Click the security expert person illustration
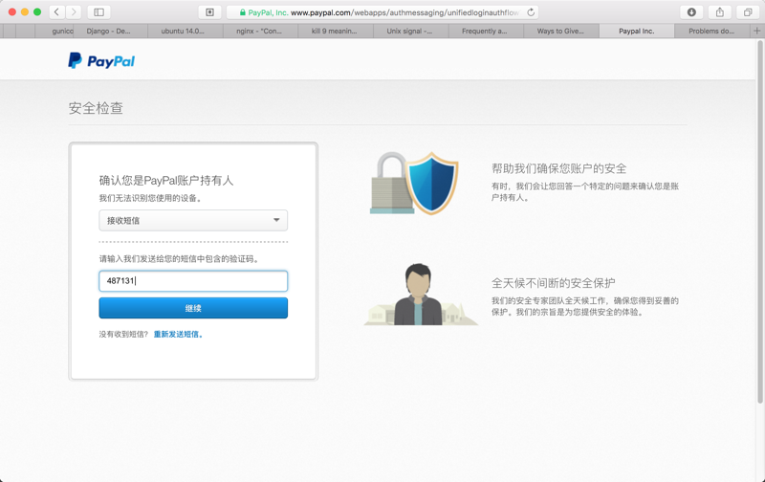Image resolution: width=765 pixels, height=482 pixels. (420, 295)
